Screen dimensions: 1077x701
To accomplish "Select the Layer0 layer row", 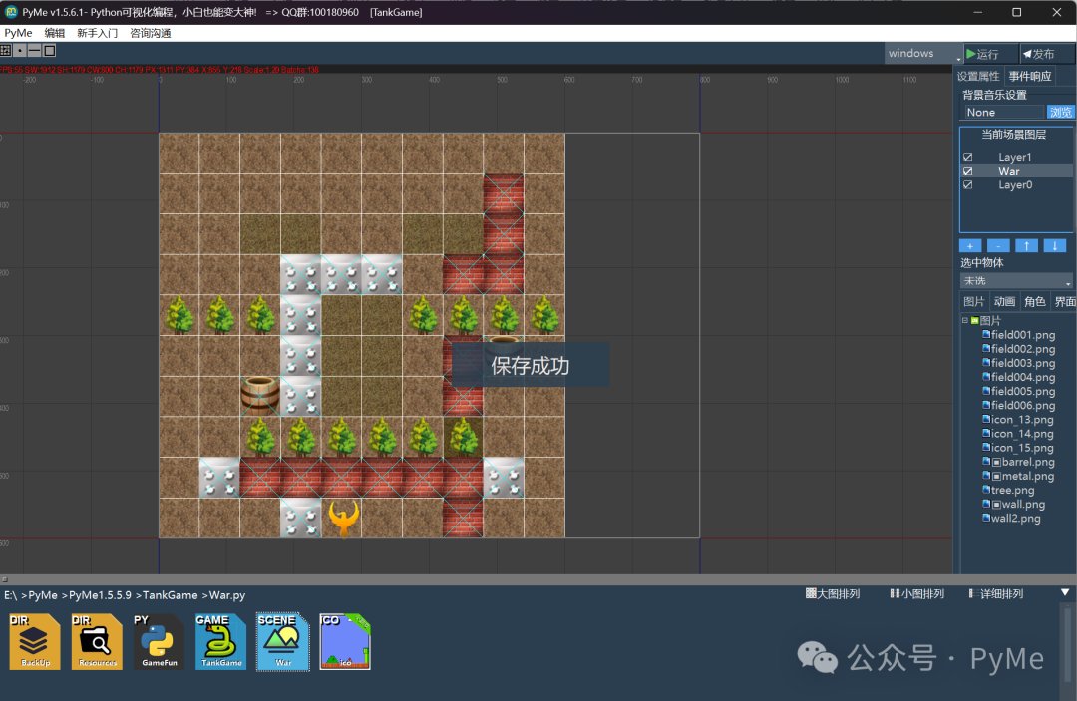I will click(x=1016, y=185).
